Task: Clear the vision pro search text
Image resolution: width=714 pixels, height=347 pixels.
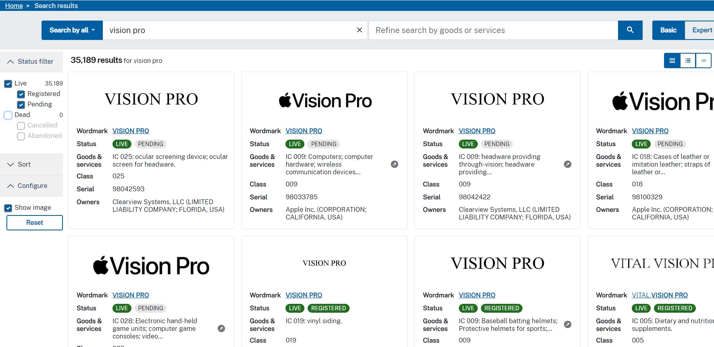Action: coord(360,30)
